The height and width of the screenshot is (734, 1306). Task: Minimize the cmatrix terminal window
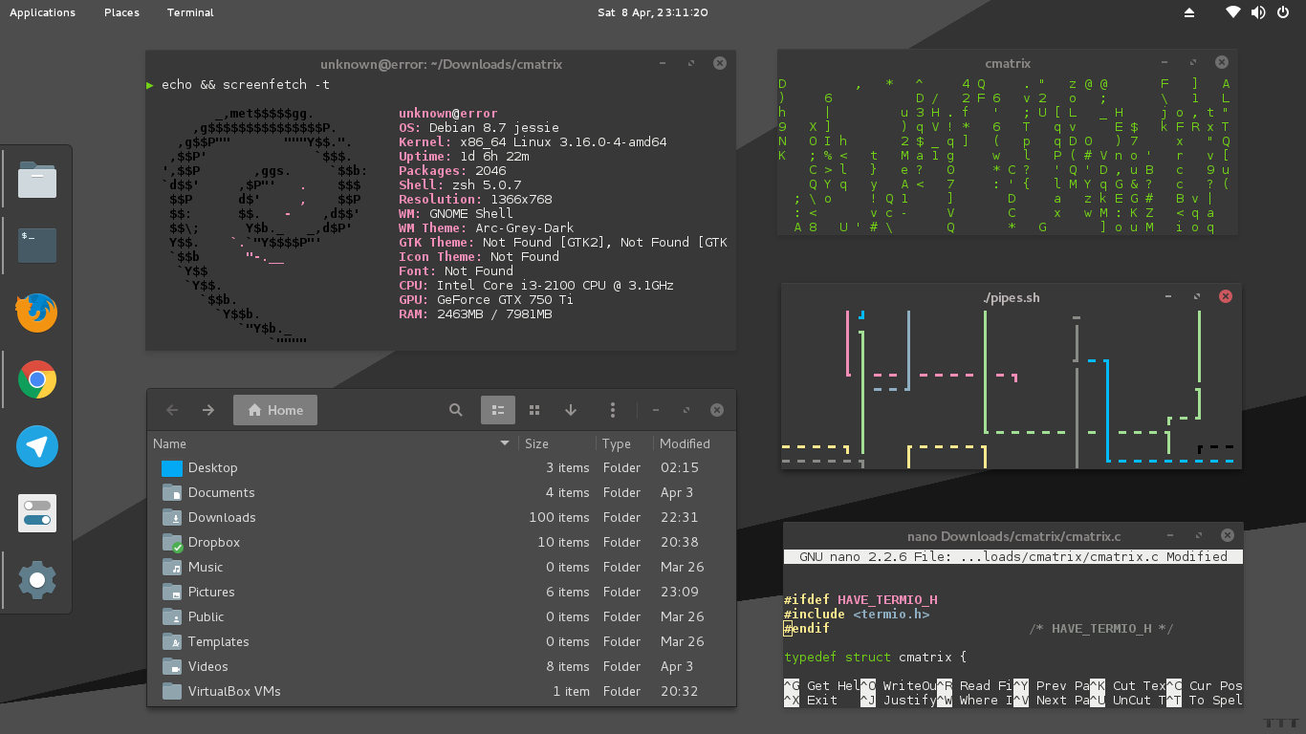(x=1164, y=63)
